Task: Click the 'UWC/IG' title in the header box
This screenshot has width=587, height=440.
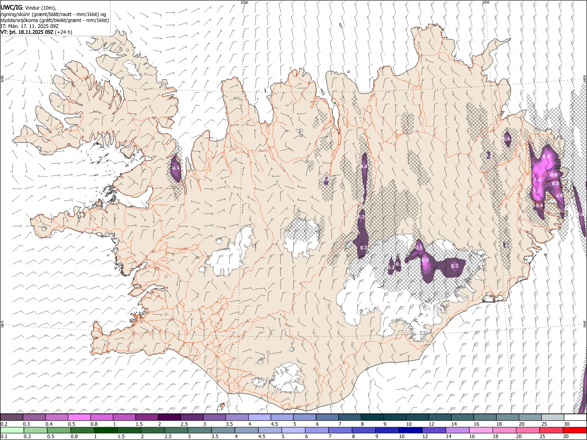Action: (x=11, y=8)
